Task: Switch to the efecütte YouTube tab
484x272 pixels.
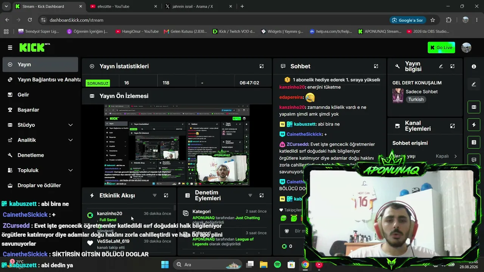Action: point(124,6)
